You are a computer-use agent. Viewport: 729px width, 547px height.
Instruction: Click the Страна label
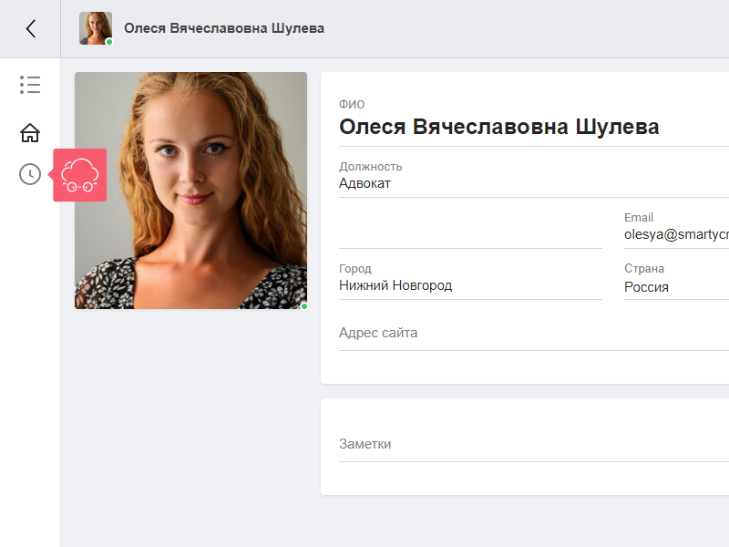(644, 268)
